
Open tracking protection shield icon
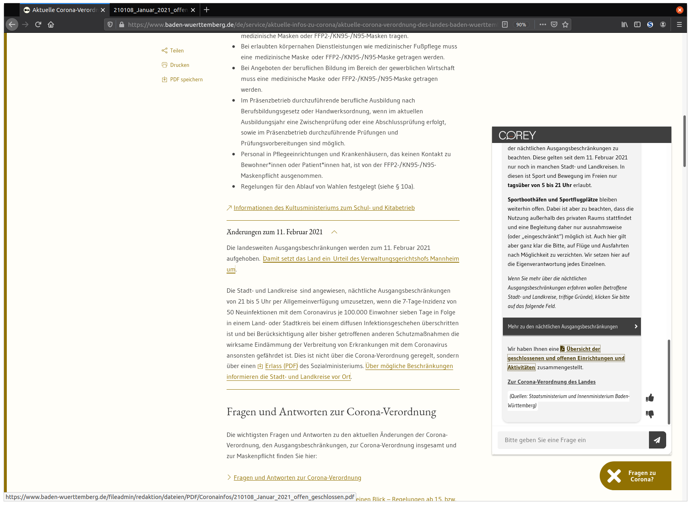coord(110,24)
